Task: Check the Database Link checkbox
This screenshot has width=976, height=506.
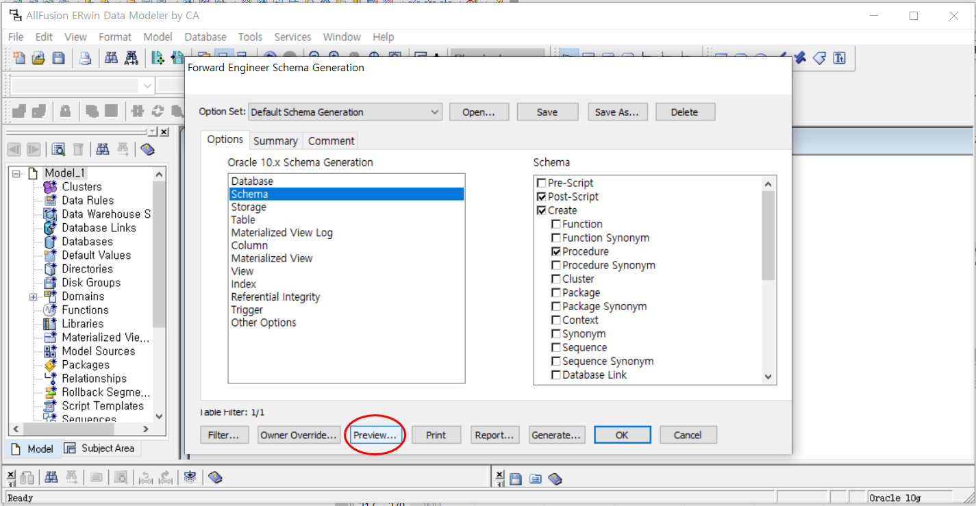Action: 556,375
